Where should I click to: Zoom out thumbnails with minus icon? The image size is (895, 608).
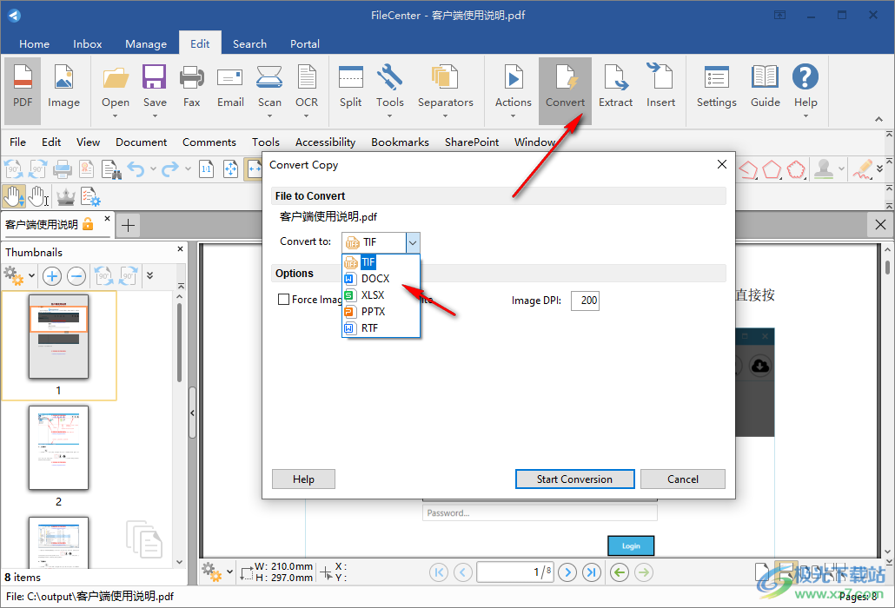[76, 276]
